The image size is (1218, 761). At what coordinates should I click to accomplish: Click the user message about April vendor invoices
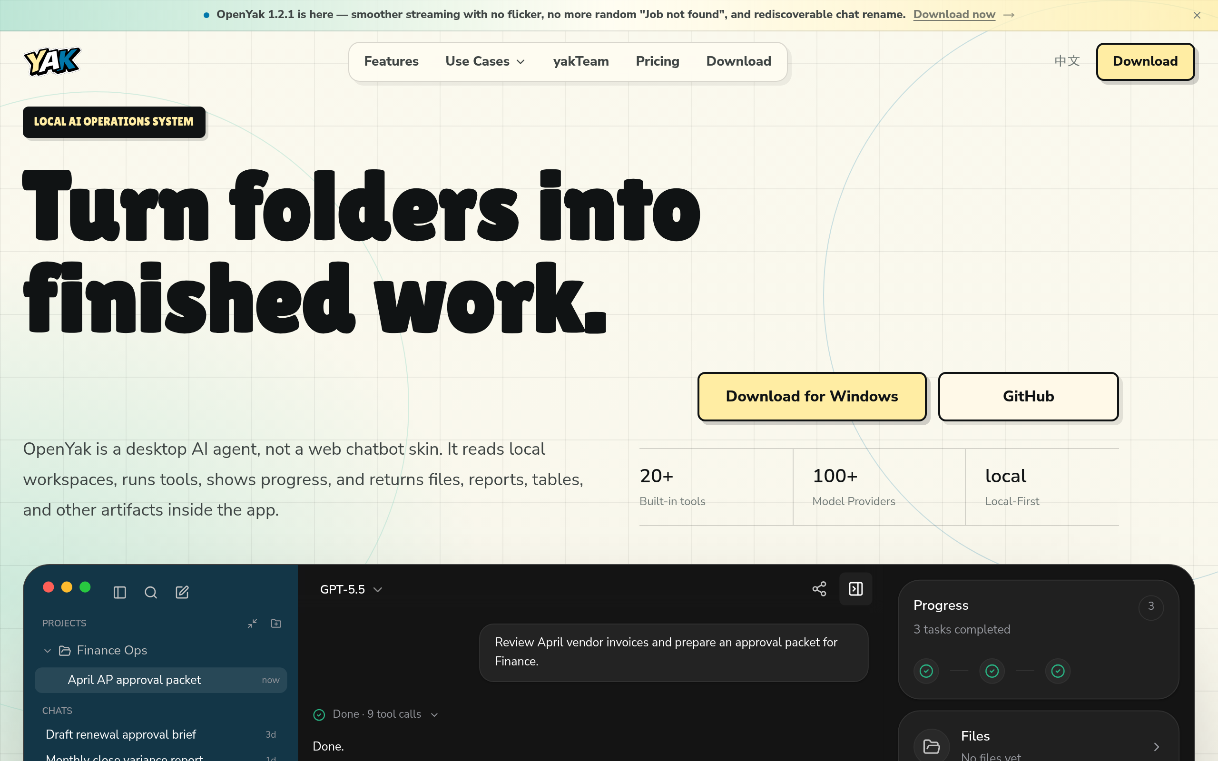click(673, 652)
